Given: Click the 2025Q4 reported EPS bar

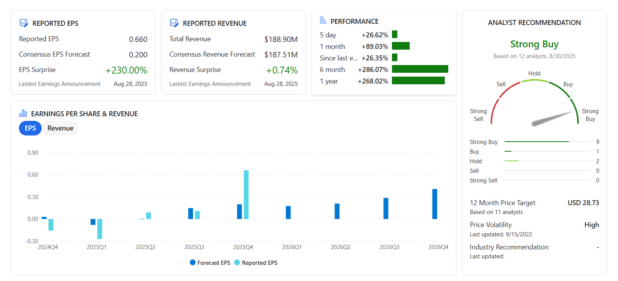Looking at the screenshot, I should click(246, 194).
